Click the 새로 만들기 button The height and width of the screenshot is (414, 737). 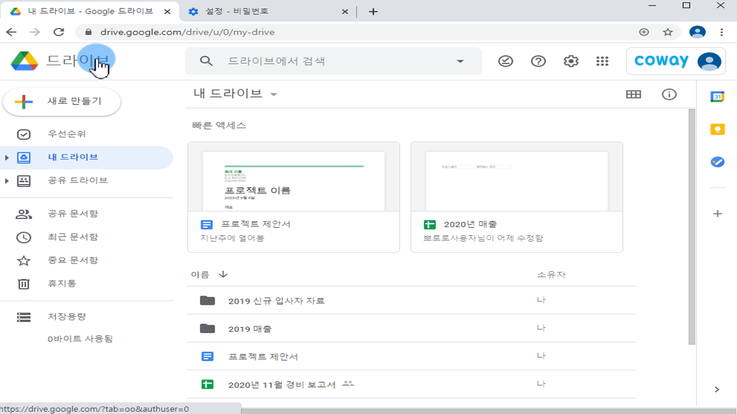pos(62,102)
